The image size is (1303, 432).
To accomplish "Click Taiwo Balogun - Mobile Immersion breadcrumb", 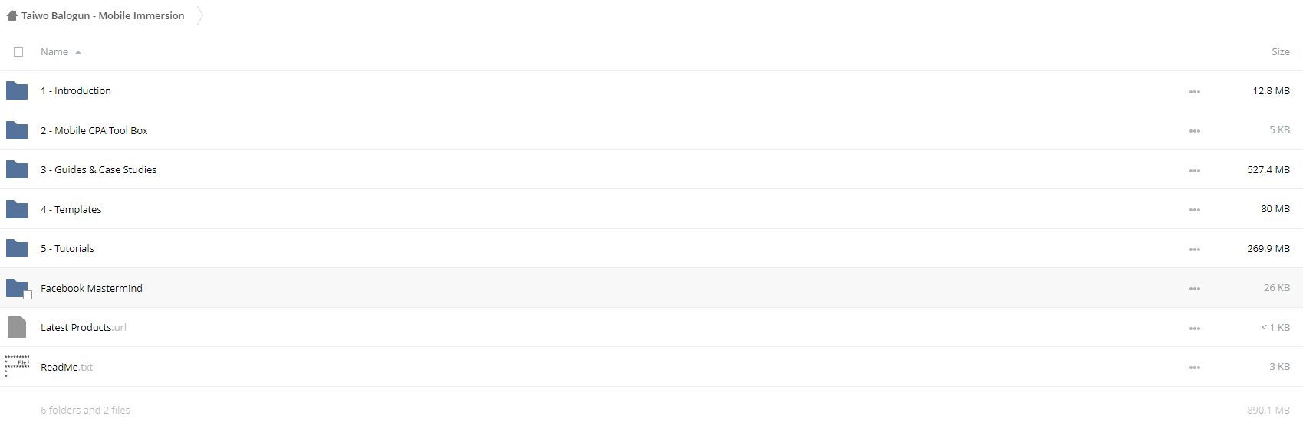I will coord(103,15).
